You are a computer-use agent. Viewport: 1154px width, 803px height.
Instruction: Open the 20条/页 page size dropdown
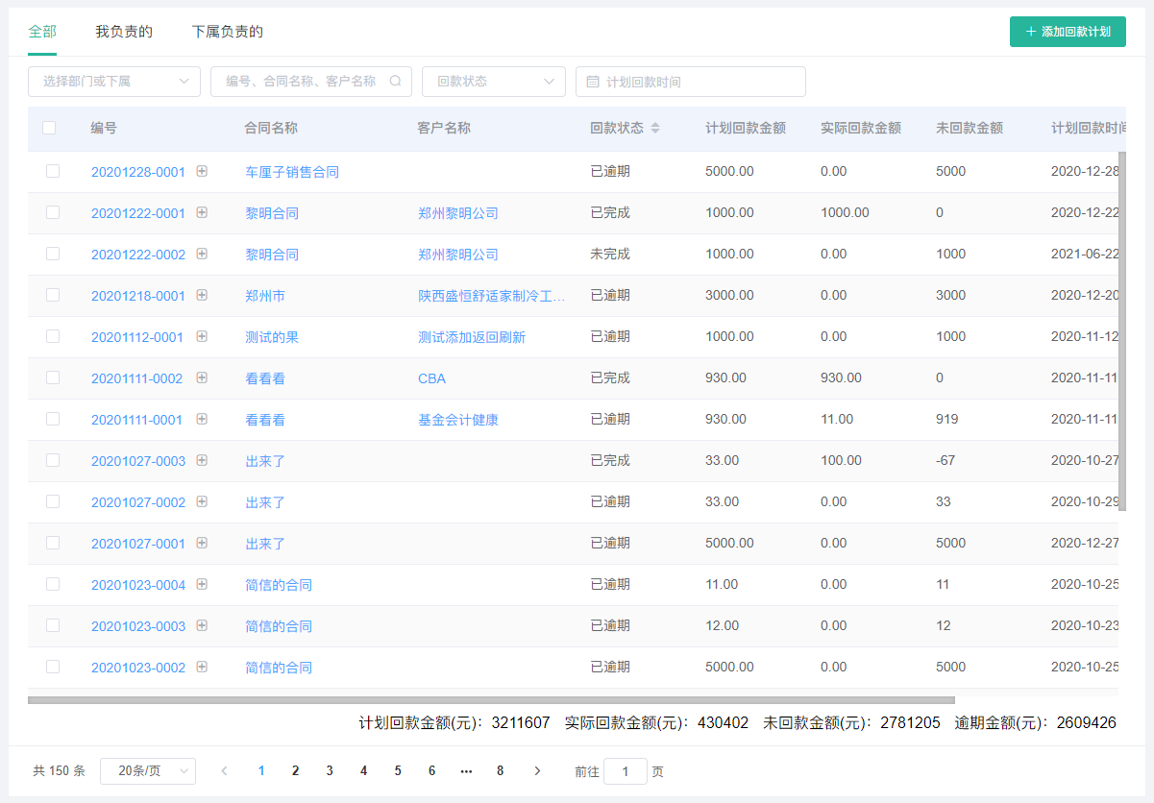point(148,770)
